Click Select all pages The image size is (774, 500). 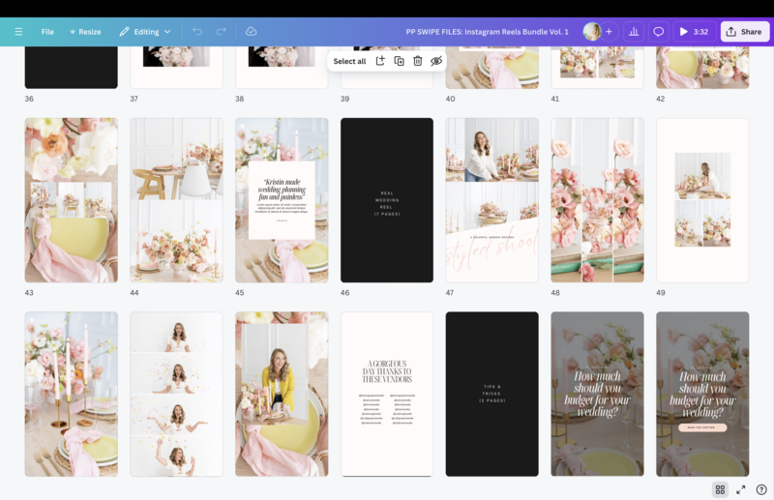(x=349, y=61)
